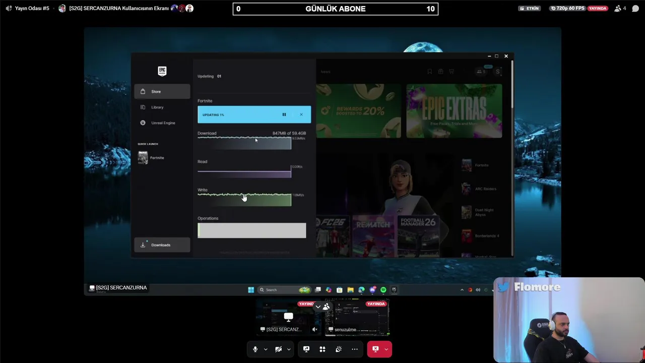Click the ETKİN activity badge
Screen dimensions: 645x363
pyautogui.click(x=530, y=8)
